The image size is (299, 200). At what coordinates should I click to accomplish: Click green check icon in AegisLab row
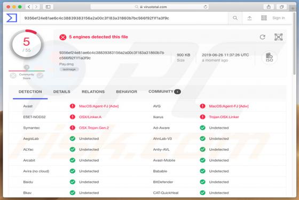click(73, 138)
